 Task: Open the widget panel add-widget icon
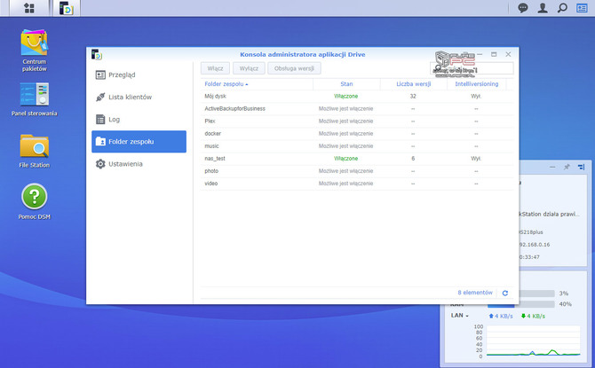[582, 167]
